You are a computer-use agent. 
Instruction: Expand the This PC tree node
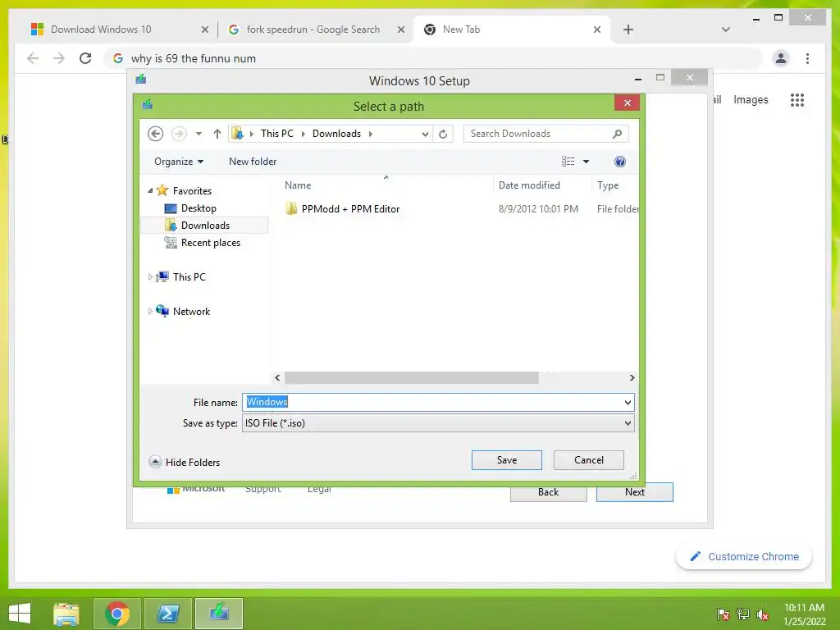pyautogui.click(x=151, y=277)
